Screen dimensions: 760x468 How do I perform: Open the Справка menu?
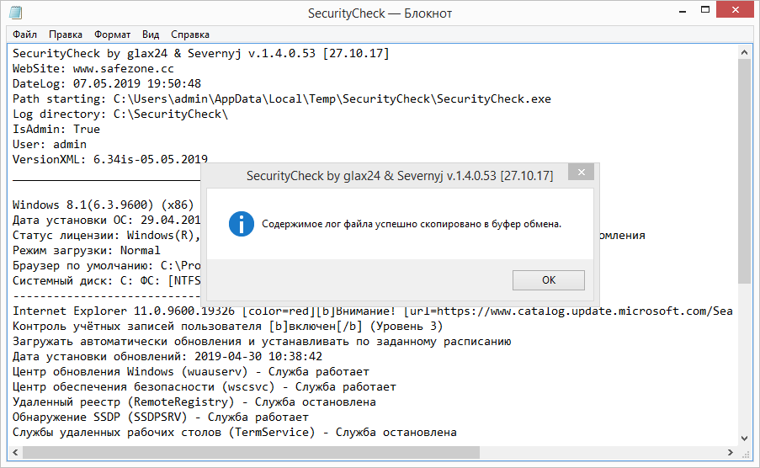click(190, 35)
